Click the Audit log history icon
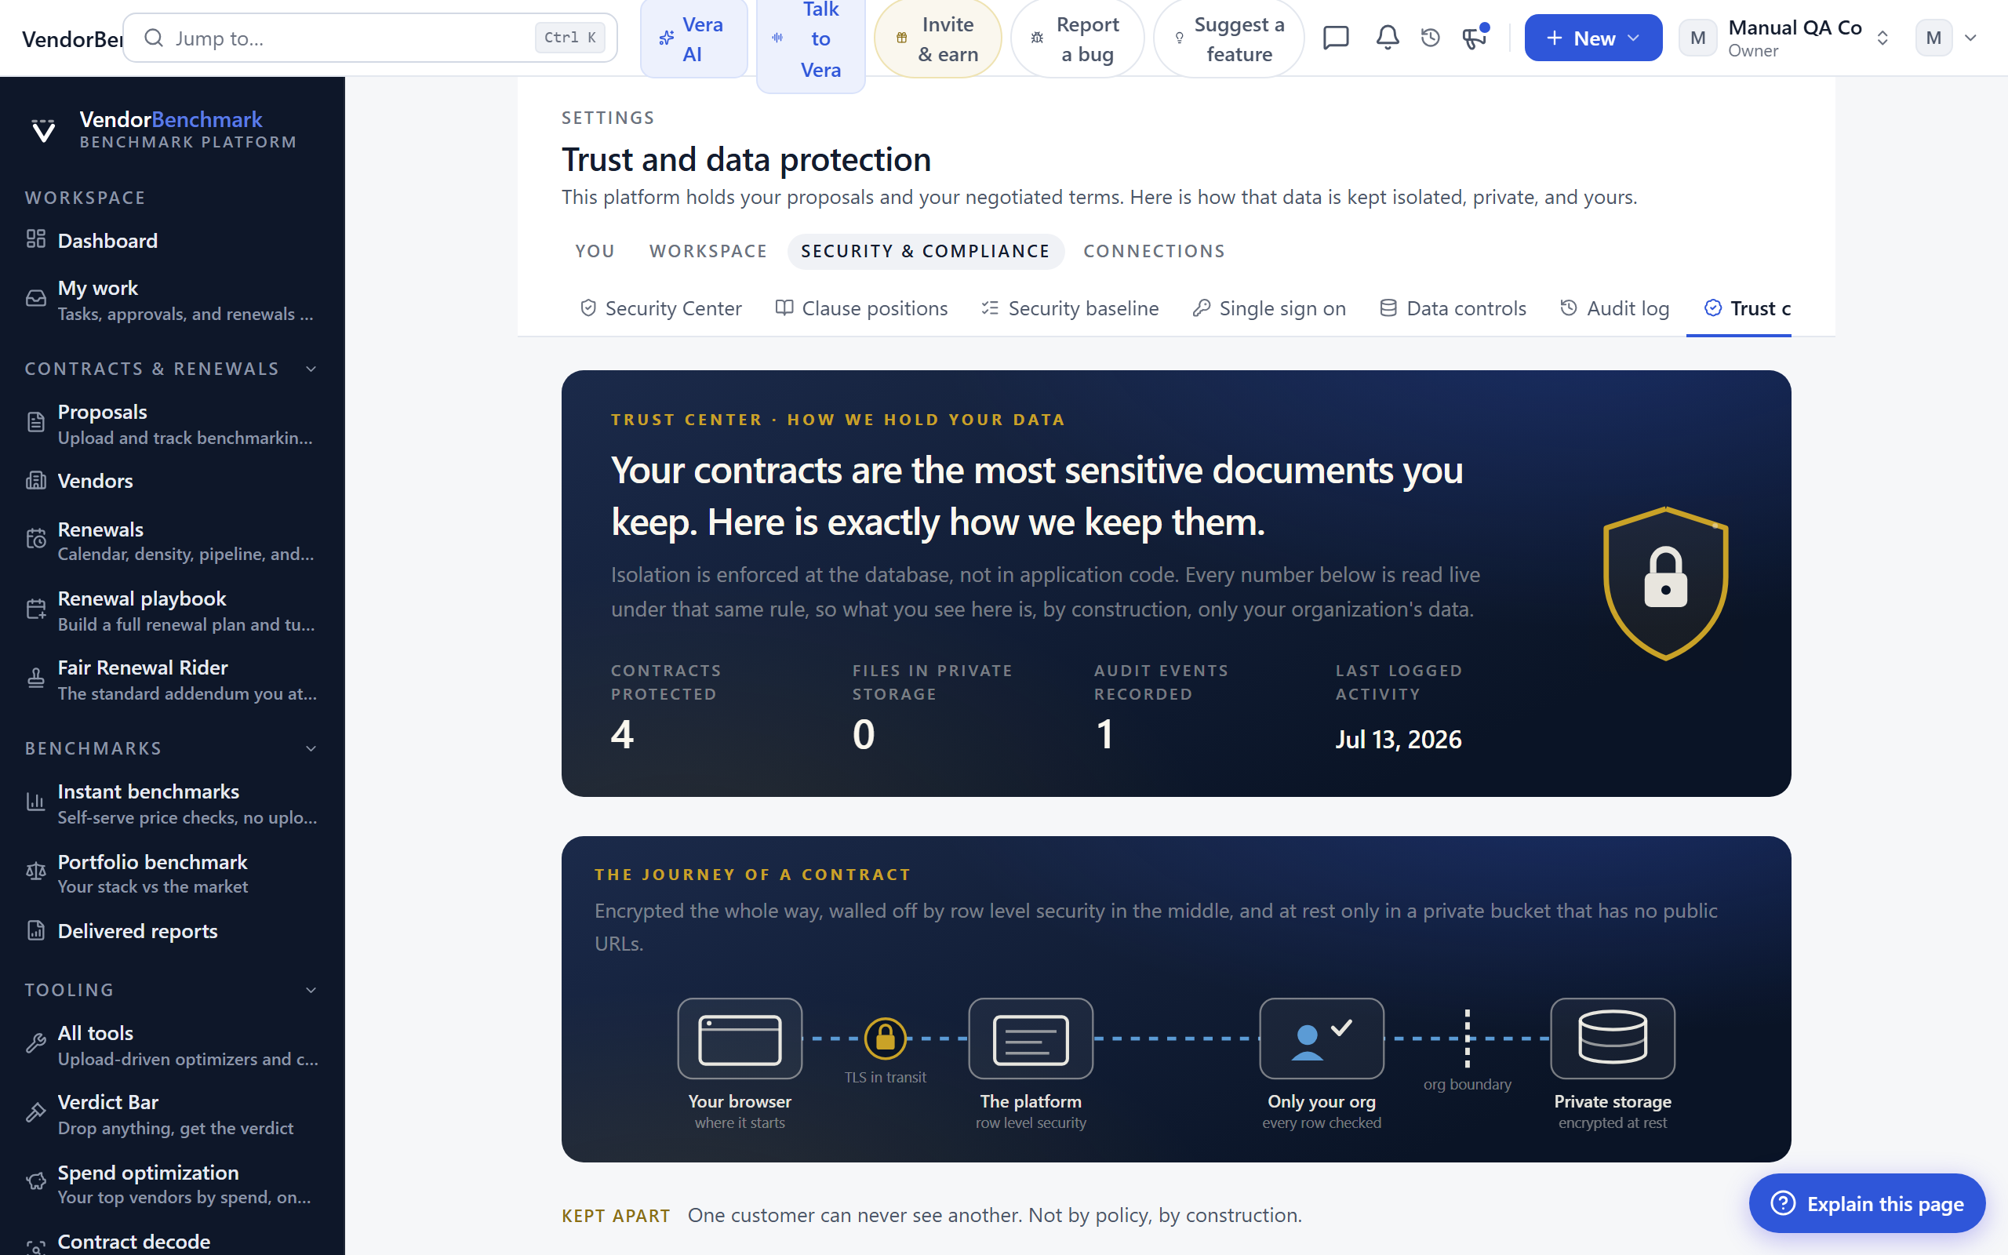2008x1255 pixels. pyautogui.click(x=1568, y=308)
